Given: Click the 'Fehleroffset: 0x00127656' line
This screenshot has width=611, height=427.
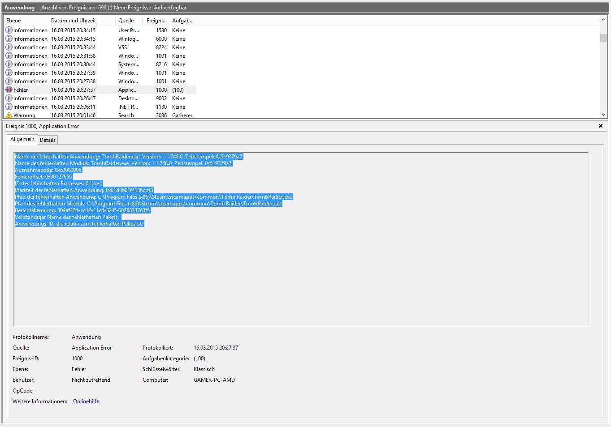Looking at the screenshot, I should coord(43,177).
